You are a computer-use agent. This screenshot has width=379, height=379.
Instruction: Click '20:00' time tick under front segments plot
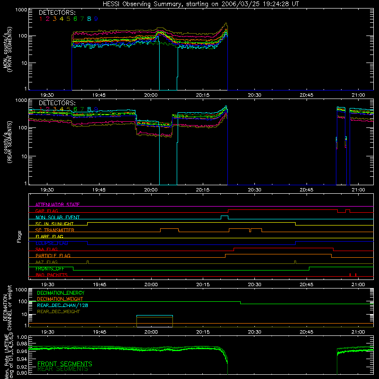[151, 95]
